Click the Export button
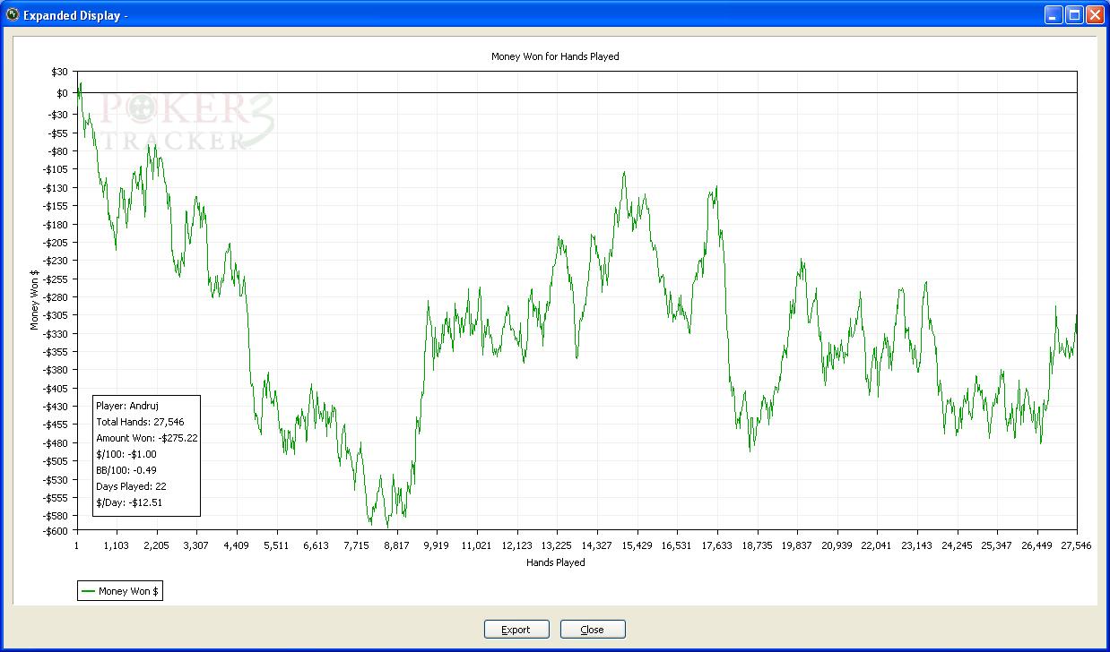 [x=516, y=630]
